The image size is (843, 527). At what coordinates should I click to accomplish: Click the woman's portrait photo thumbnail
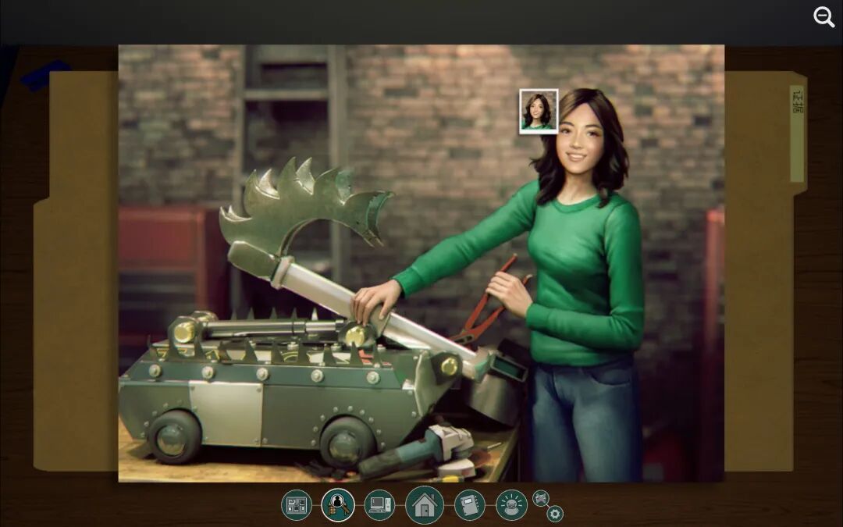(539, 112)
